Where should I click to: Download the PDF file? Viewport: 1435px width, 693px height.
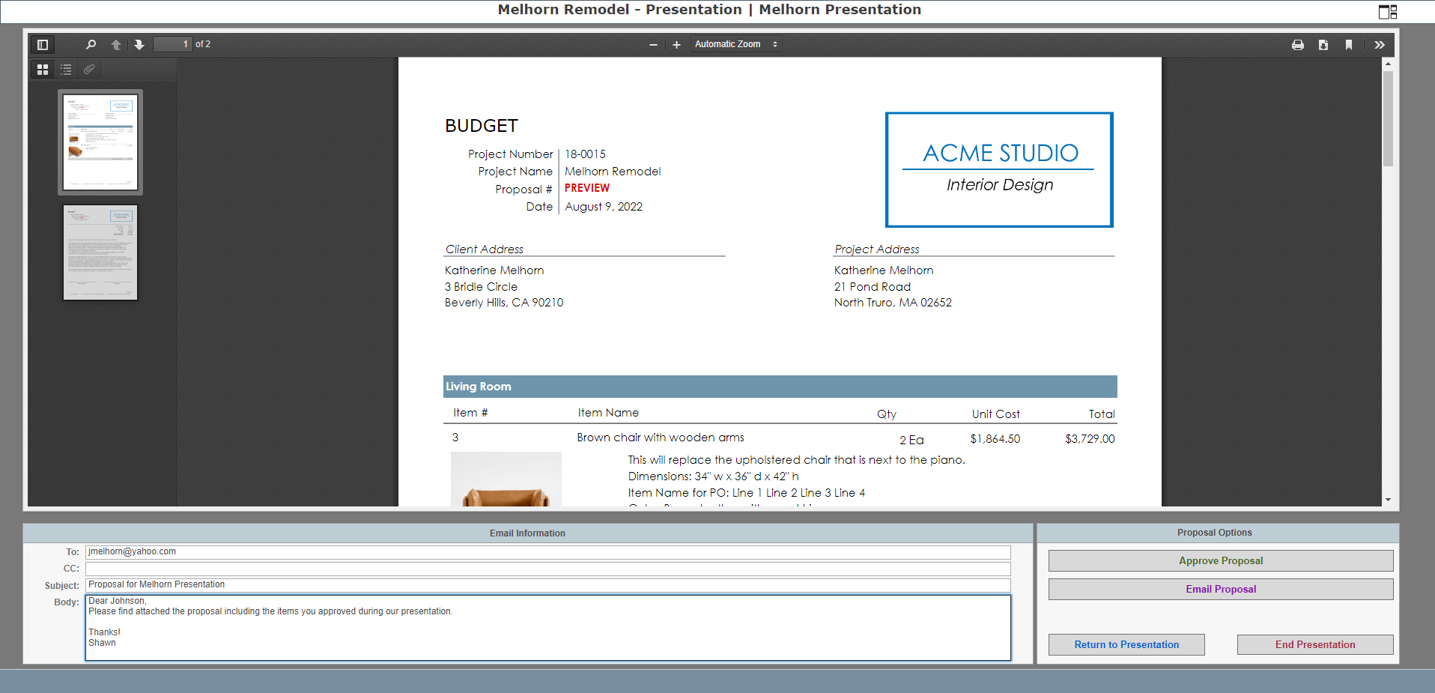click(1323, 44)
